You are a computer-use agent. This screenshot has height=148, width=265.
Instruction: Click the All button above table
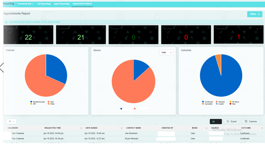coord(216,121)
